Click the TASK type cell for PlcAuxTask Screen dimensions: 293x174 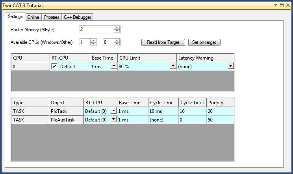coord(30,120)
